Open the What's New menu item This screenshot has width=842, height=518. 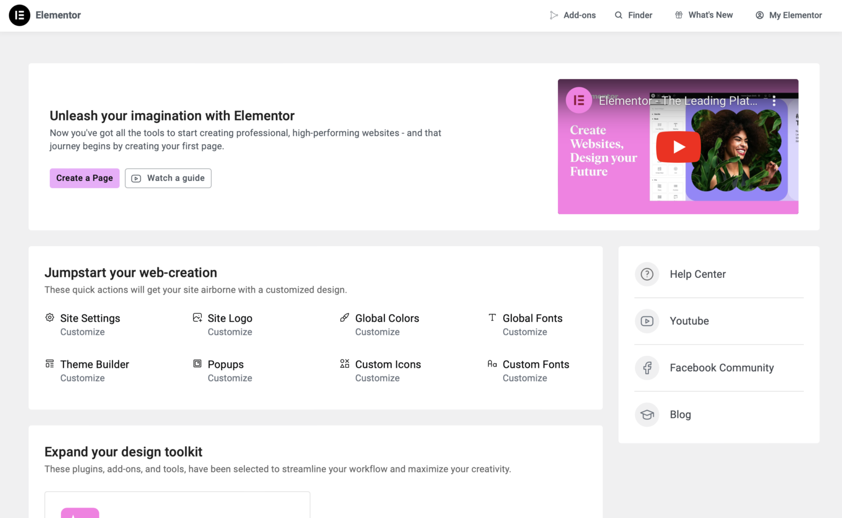[704, 15]
